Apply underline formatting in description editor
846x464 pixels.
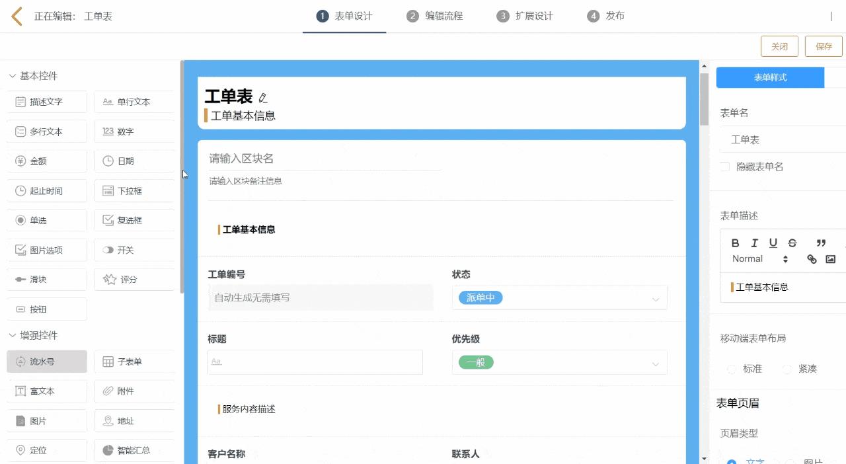(x=773, y=243)
